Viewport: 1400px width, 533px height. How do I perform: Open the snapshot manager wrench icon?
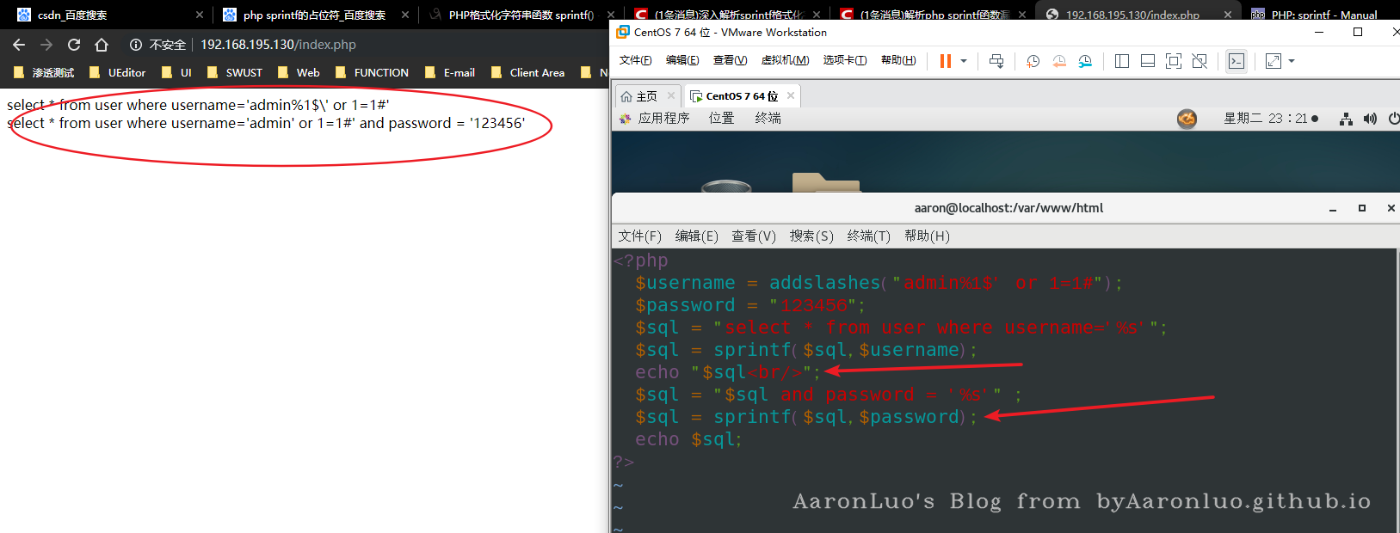click(1085, 61)
